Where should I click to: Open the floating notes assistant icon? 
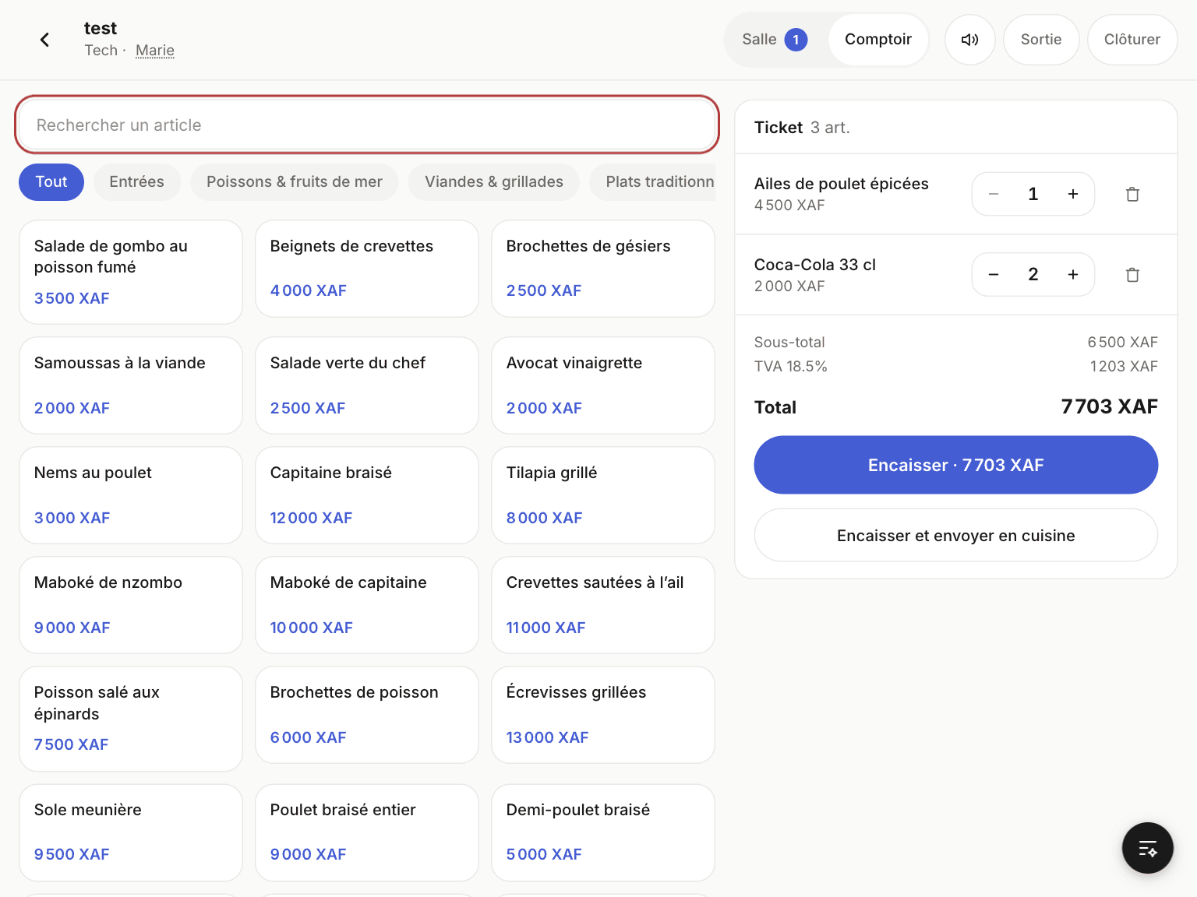1147,848
